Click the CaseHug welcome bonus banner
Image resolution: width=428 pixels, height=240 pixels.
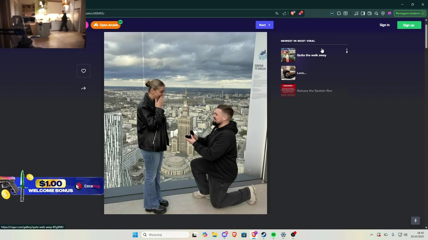click(52, 186)
